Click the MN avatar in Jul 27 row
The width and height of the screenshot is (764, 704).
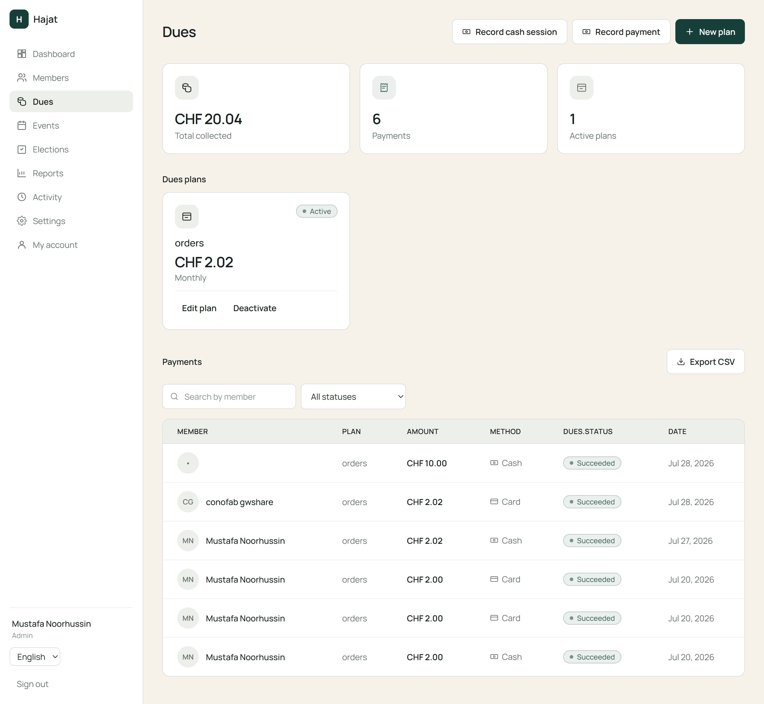[x=188, y=541]
